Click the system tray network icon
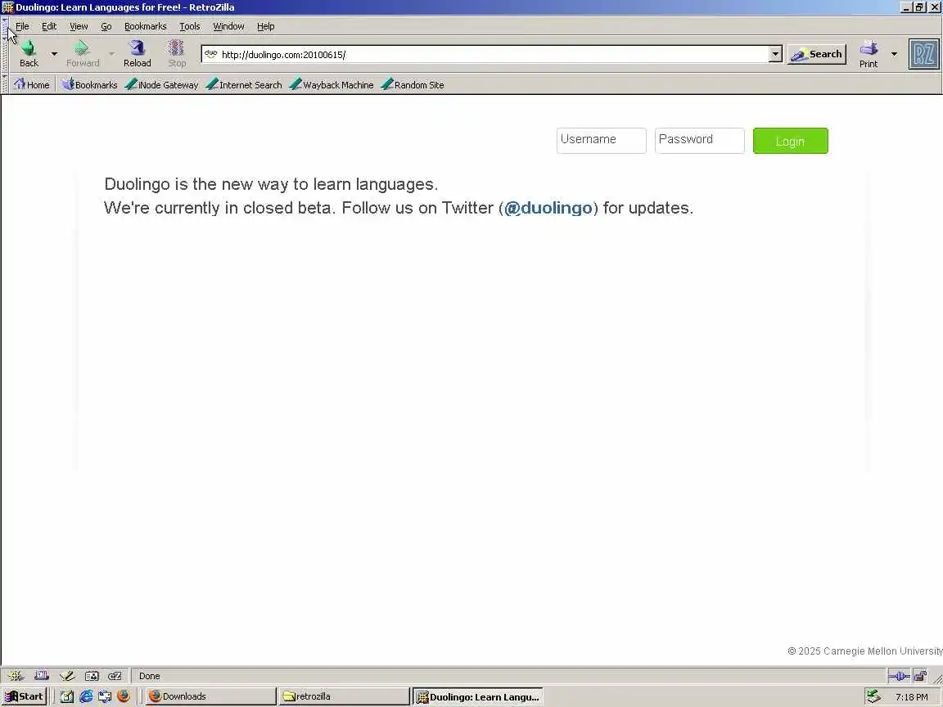Screen dimensions: 943x707 click(873, 696)
